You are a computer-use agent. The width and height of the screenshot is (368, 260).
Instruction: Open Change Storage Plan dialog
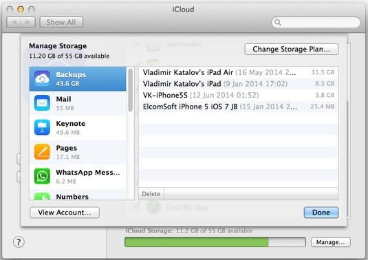(291, 49)
